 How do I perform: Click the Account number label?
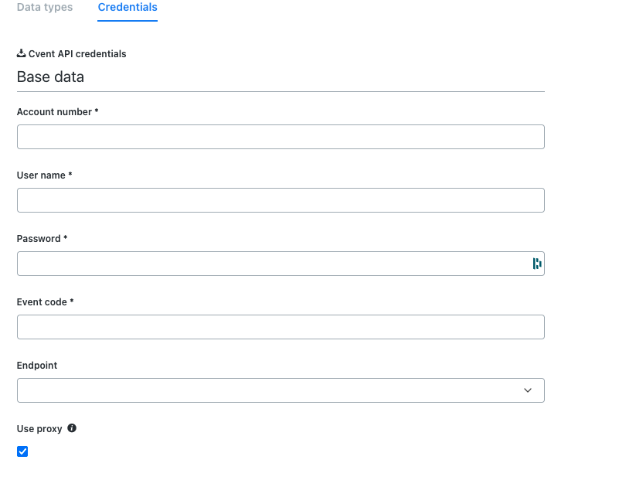click(57, 112)
